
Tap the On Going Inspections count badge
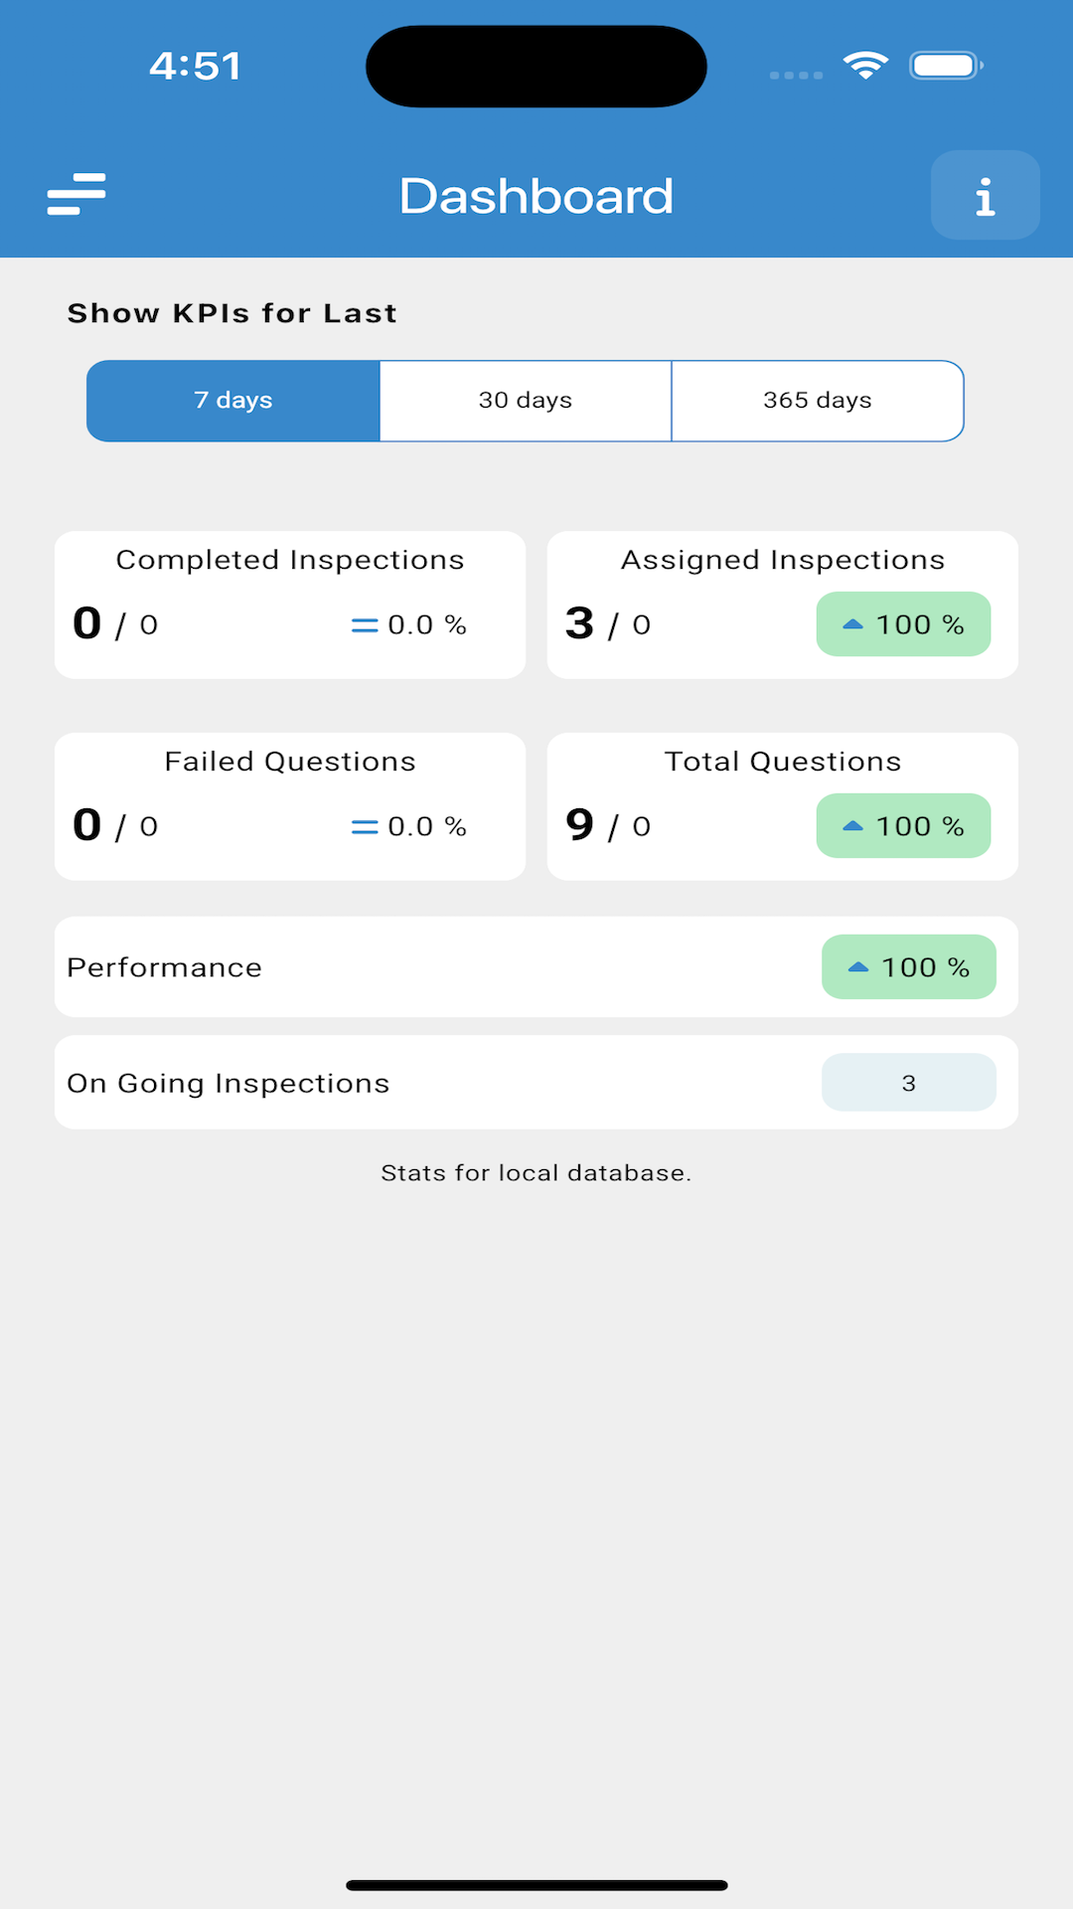click(x=909, y=1083)
